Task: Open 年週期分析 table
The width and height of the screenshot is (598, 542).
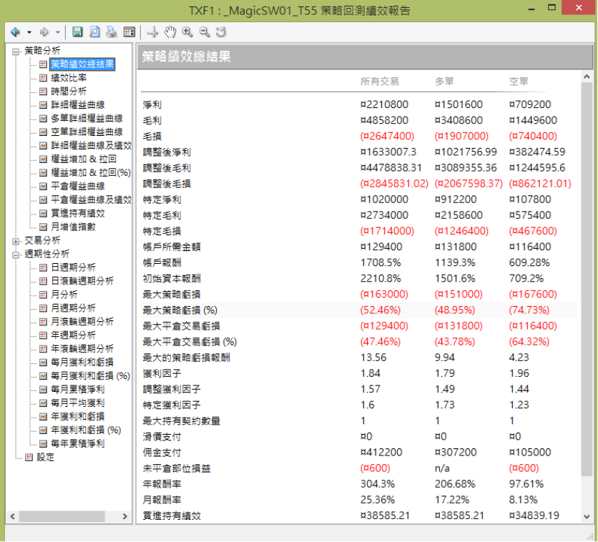Action: click(73, 335)
